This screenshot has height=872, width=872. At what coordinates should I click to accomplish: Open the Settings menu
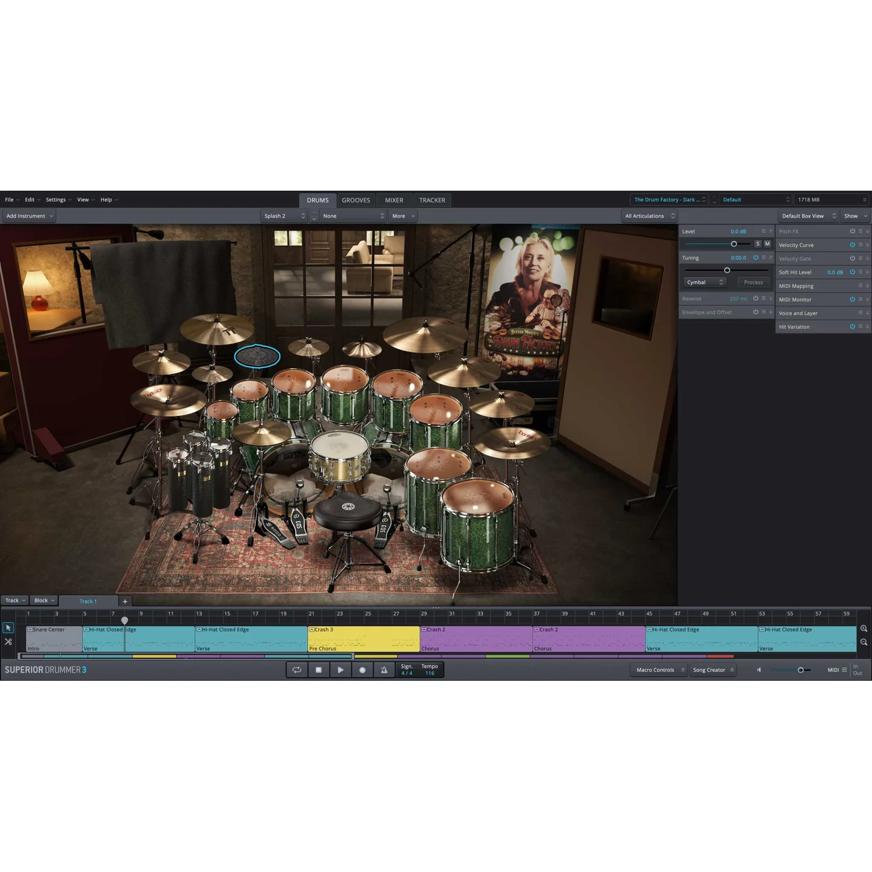pos(59,199)
